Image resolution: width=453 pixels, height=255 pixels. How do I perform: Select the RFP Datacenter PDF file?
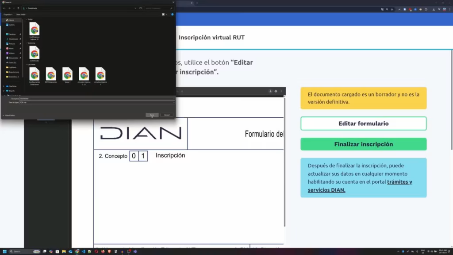tap(51, 75)
